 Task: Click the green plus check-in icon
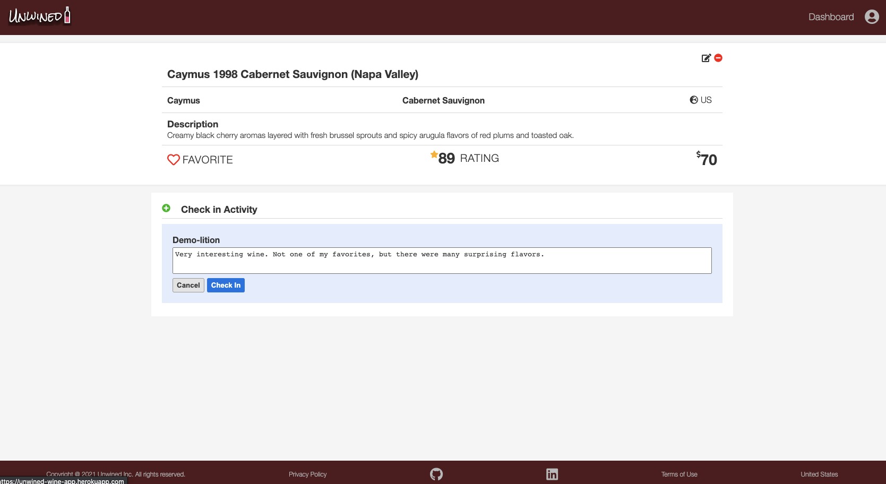(166, 208)
